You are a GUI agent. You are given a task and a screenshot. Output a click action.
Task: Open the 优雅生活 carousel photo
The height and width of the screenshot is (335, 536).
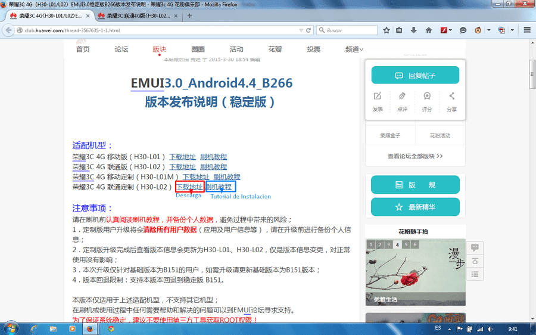coord(415,272)
